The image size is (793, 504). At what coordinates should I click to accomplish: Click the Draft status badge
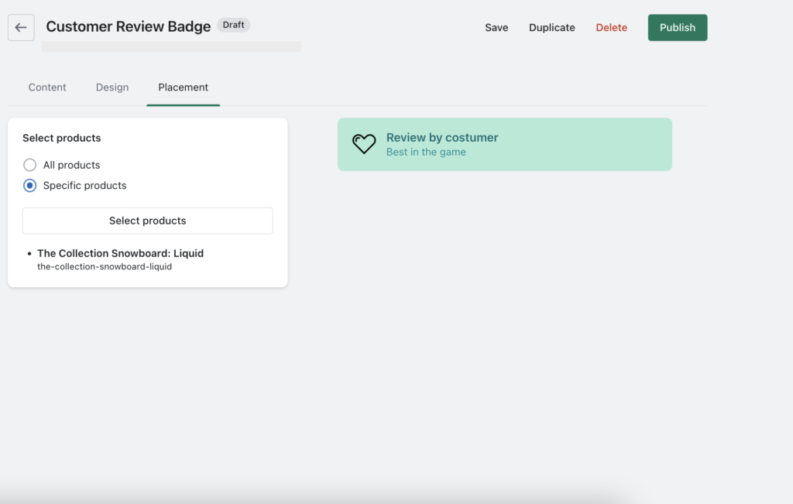click(x=233, y=25)
